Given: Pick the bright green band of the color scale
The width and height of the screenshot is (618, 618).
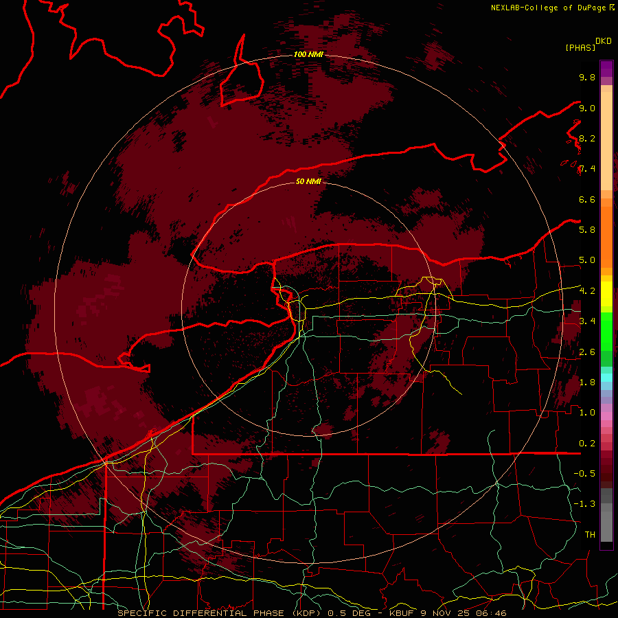Looking at the screenshot, I should tap(606, 333).
